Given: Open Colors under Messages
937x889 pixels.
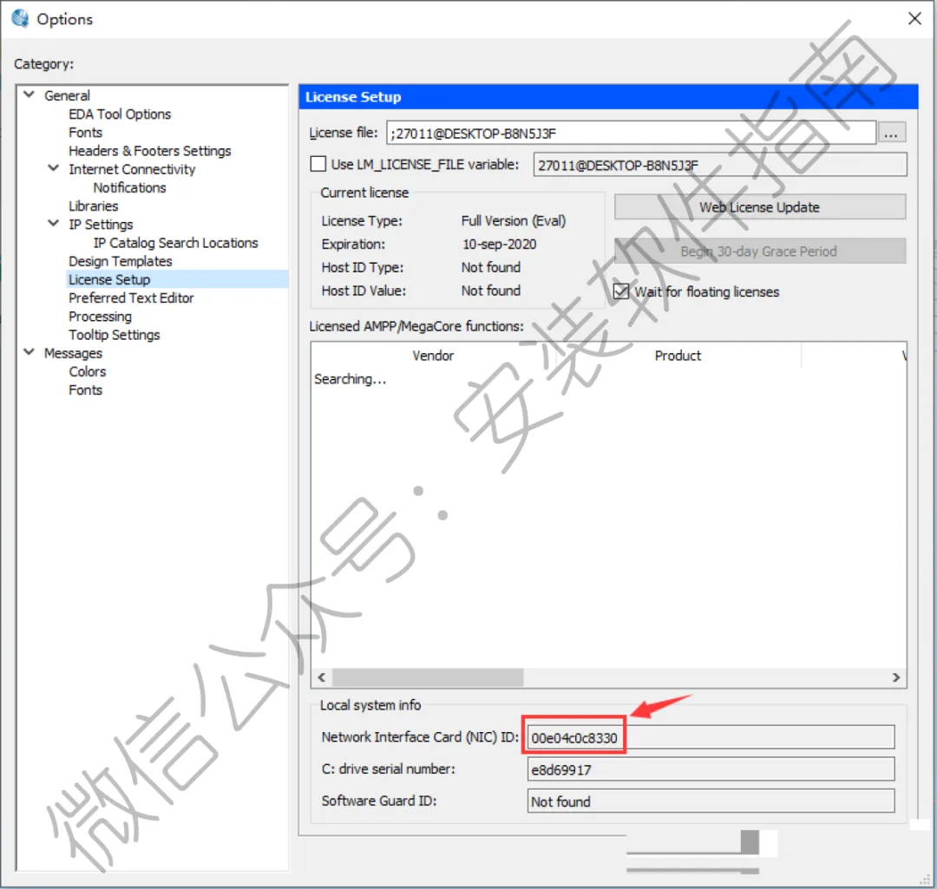Looking at the screenshot, I should pos(88,371).
